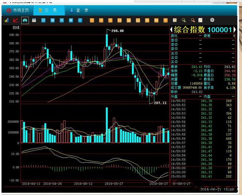242x195 pixels.
Task: Choose the 15-minute interval button
Action: point(119,20)
